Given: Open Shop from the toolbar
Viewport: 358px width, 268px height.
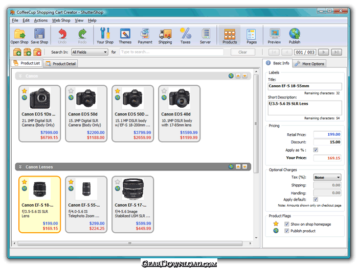Looking at the screenshot, I should pos(19,36).
